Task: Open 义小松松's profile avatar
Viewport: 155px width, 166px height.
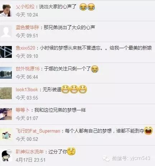Action: coord(6,10)
